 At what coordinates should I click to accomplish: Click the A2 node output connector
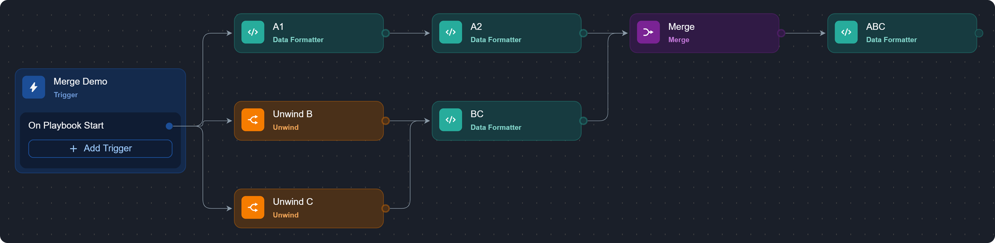[583, 33]
